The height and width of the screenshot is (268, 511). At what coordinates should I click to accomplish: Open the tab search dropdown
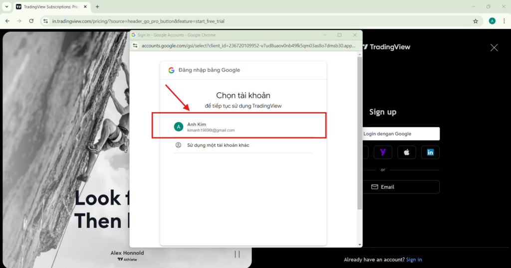point(6,6)
